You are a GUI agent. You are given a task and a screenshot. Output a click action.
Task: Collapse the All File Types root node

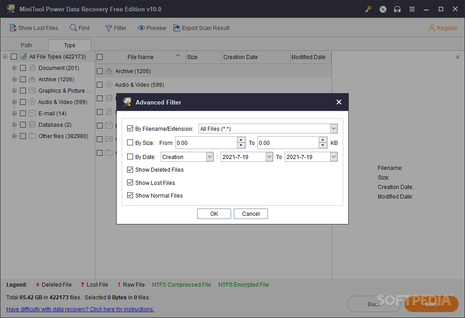(5, 56)
